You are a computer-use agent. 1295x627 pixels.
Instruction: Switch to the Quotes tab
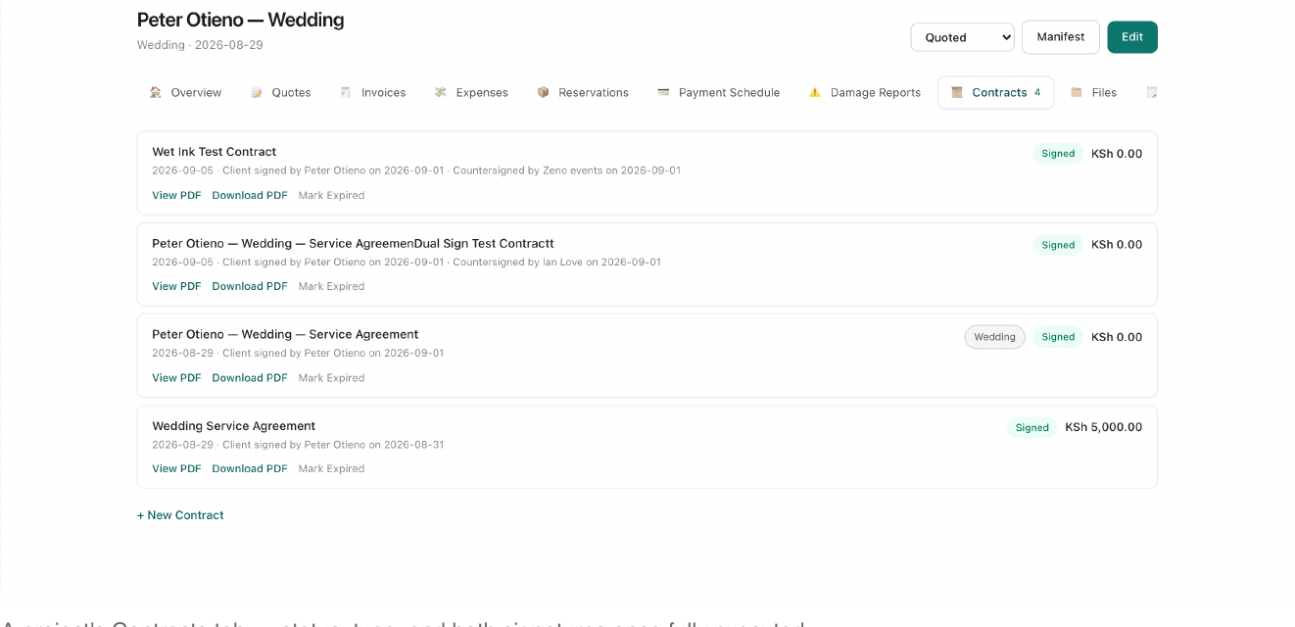point(280,92)
